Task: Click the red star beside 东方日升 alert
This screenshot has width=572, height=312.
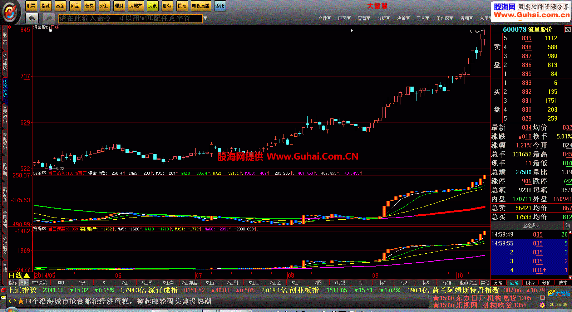Action: (x=436, y=298)
